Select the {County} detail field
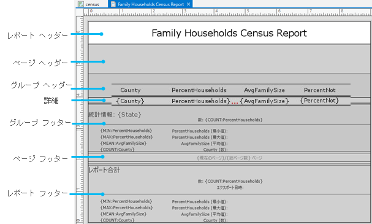 [131, 101]
